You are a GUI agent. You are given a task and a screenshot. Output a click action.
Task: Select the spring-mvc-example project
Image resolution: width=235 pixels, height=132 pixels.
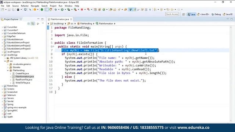click(17, 107)
